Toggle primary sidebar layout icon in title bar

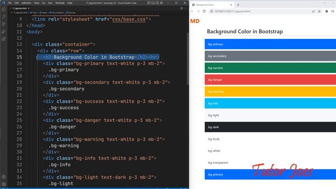(149, 3)
